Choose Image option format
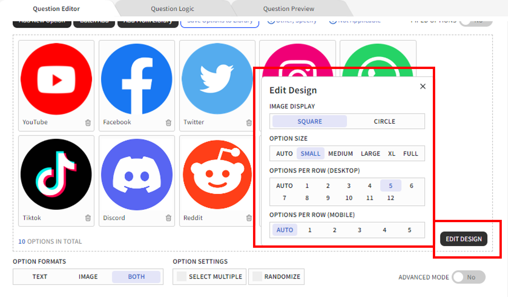This screenshot has width=508, height=297. click(88, 277)
